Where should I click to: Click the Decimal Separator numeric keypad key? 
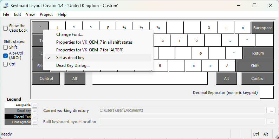click(x=267, y=92)
